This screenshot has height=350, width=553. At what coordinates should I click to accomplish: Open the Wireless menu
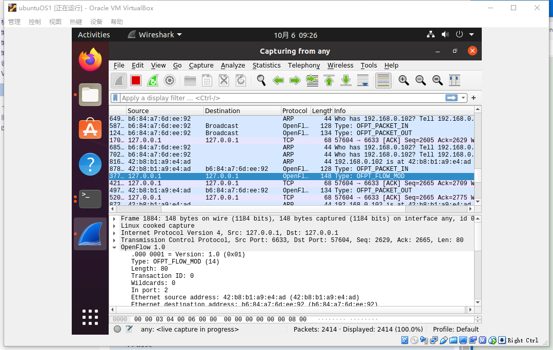(340, 65)
